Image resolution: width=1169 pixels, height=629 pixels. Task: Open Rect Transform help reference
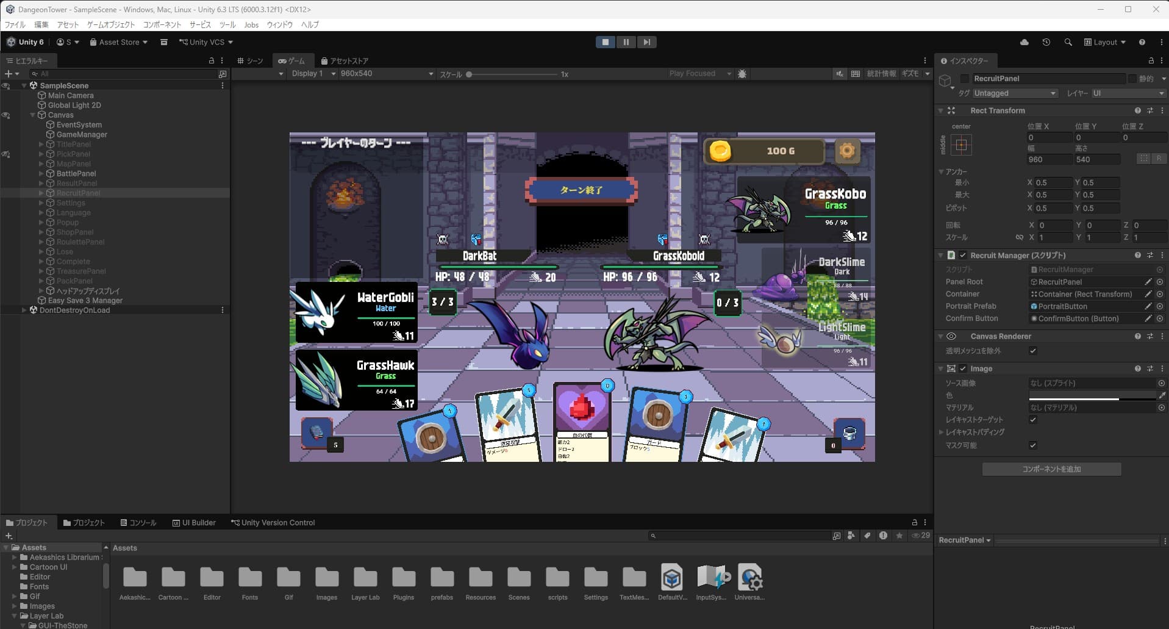pyautogui.click(x=1138, y=110)
